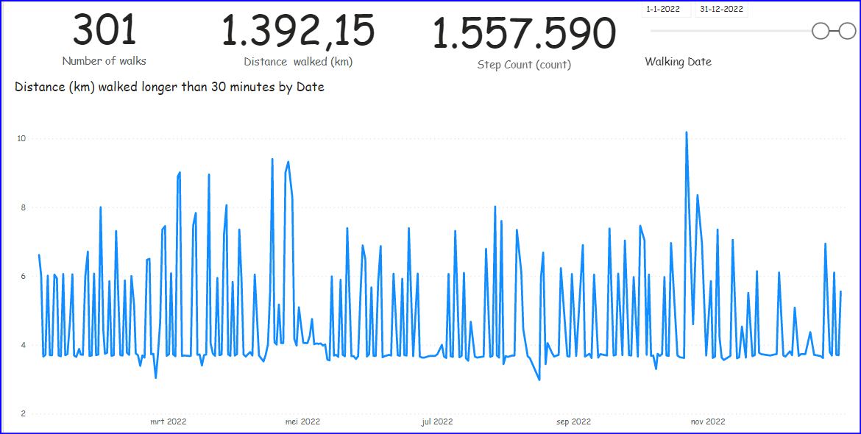Click the Number of walks label
This screenshot has height=434, width=861.
pos(104,61)
